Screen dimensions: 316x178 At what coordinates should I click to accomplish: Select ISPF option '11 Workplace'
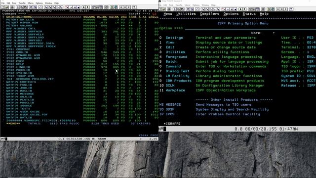[172, 90]
